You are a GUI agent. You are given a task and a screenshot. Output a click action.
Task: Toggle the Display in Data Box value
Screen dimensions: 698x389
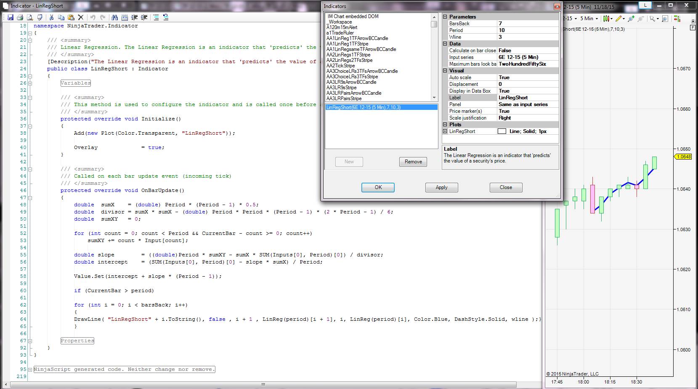[x=528, y=91]
